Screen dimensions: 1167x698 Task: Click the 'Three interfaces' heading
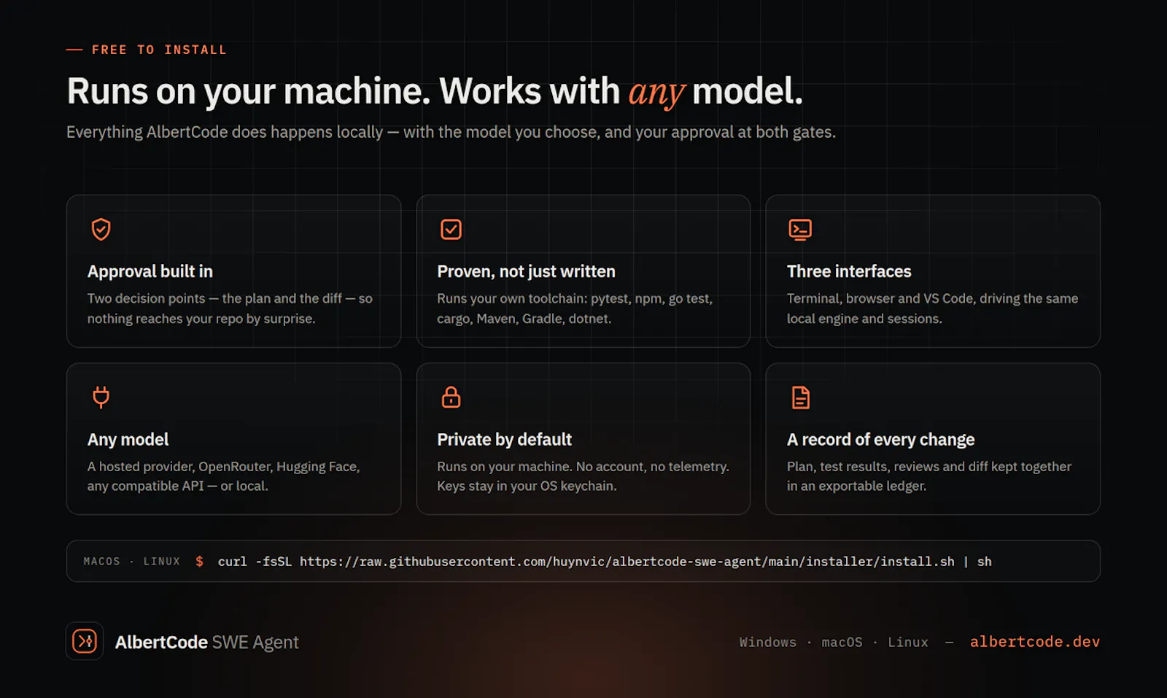[849, 271]
